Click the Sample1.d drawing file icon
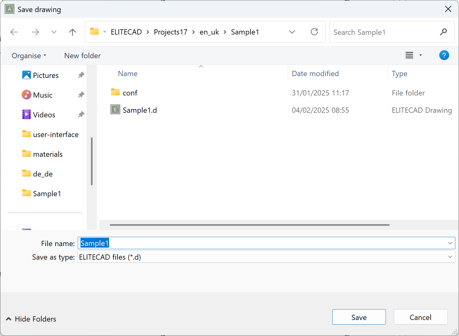The height and width of the screenshot is (336, 459). 115,110
